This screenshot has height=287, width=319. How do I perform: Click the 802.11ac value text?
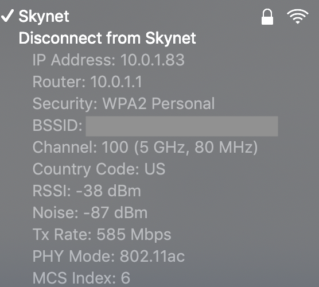pyautogui.click(x=152, y=256)
